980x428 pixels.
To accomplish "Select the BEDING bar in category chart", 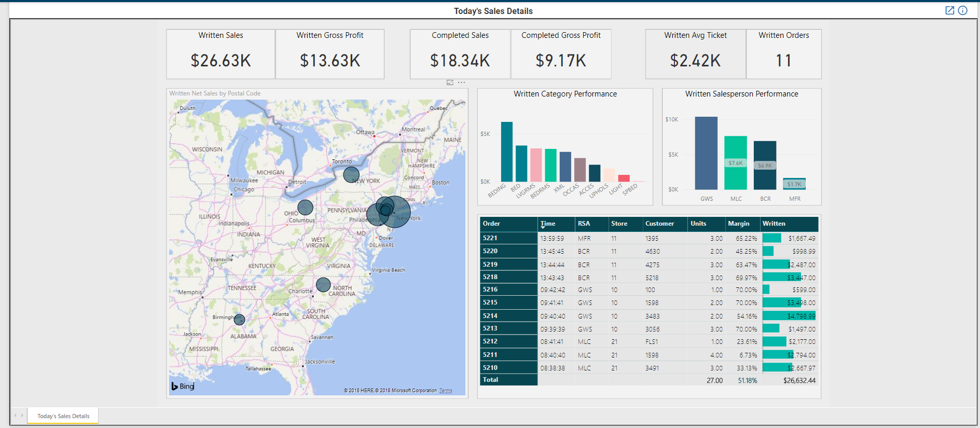I will tap(506, 151).
